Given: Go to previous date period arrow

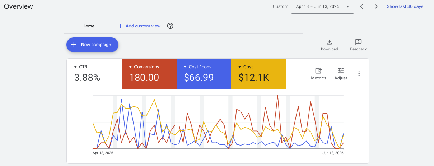Looking at the screenshot, I should [x=362, y=6].
